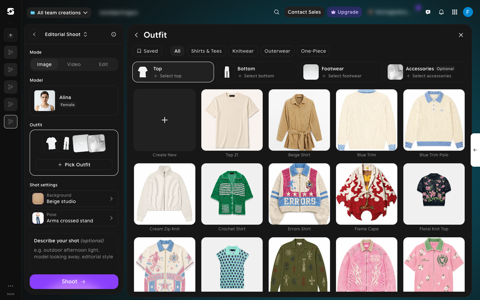Open the All team creations dropdown

coord(59,13)
